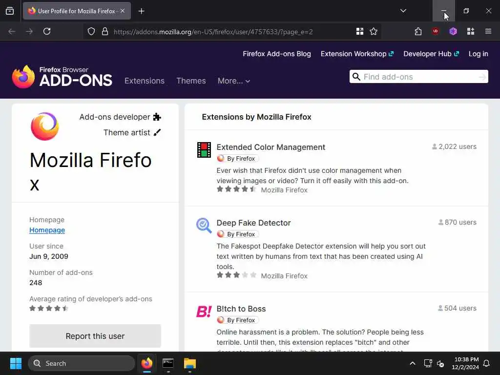The height and width of the screenshot is (375, 500).
Task: Click the Extended Color Management filmstrip icon
Action: tap(204, 150)
